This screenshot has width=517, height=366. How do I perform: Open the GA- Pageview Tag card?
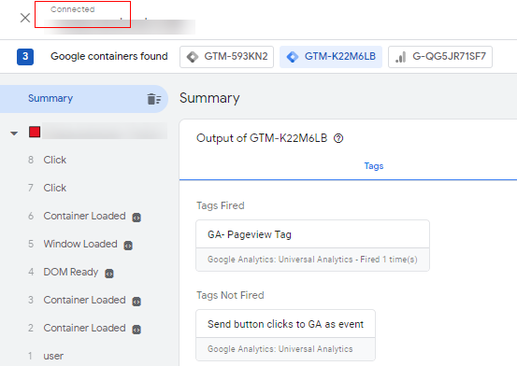(312, 246)
